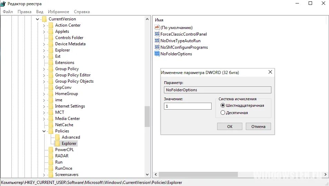329x186 pixels.
Task: Click the Значение value input field
Action: point(187,106)
